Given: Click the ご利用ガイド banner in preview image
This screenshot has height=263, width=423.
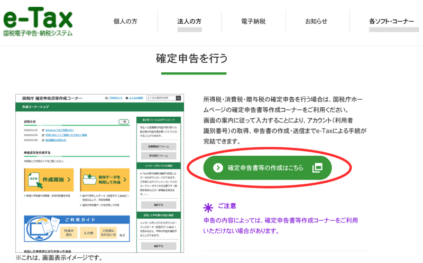Looking at the screenshot, I should 77,229.
